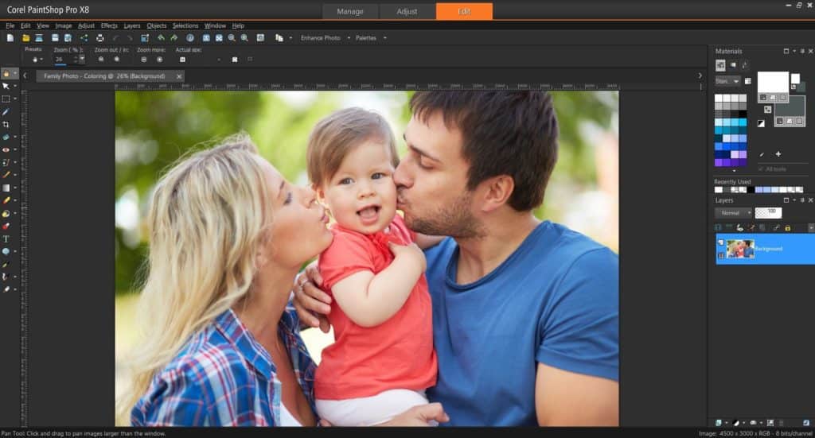The width and height of the screenshot is (815, 438).
Task: Click the Print icon in the toolbar
Action: tap(99, 37)
